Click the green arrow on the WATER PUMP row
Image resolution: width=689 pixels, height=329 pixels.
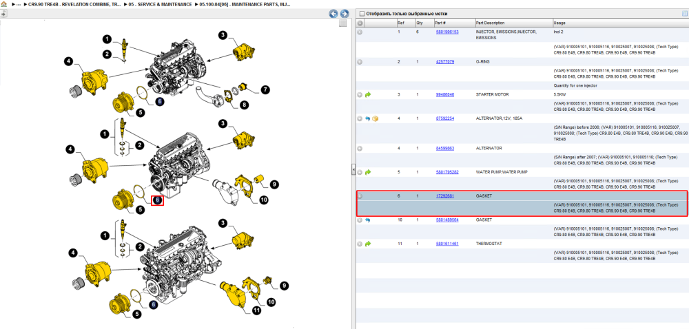click(x=368, y=172)
